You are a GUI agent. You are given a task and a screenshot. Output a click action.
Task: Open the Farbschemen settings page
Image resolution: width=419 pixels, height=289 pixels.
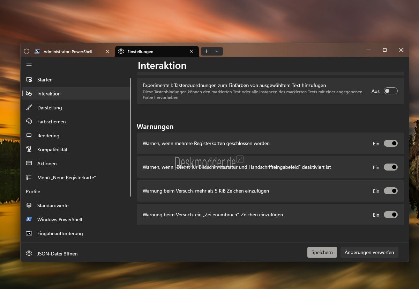coord(76,122)
